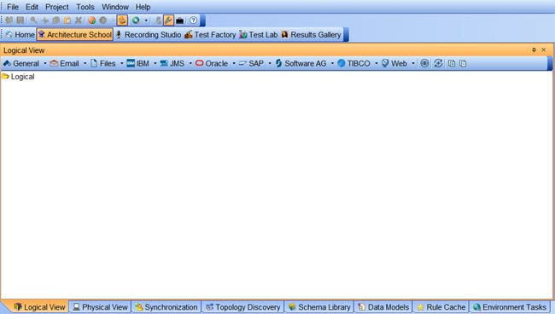Image resolution: width=555 pixels, height=314 pixels.
Task: Click the green globe refresh toolbar icon
Action: click(136, 20)
